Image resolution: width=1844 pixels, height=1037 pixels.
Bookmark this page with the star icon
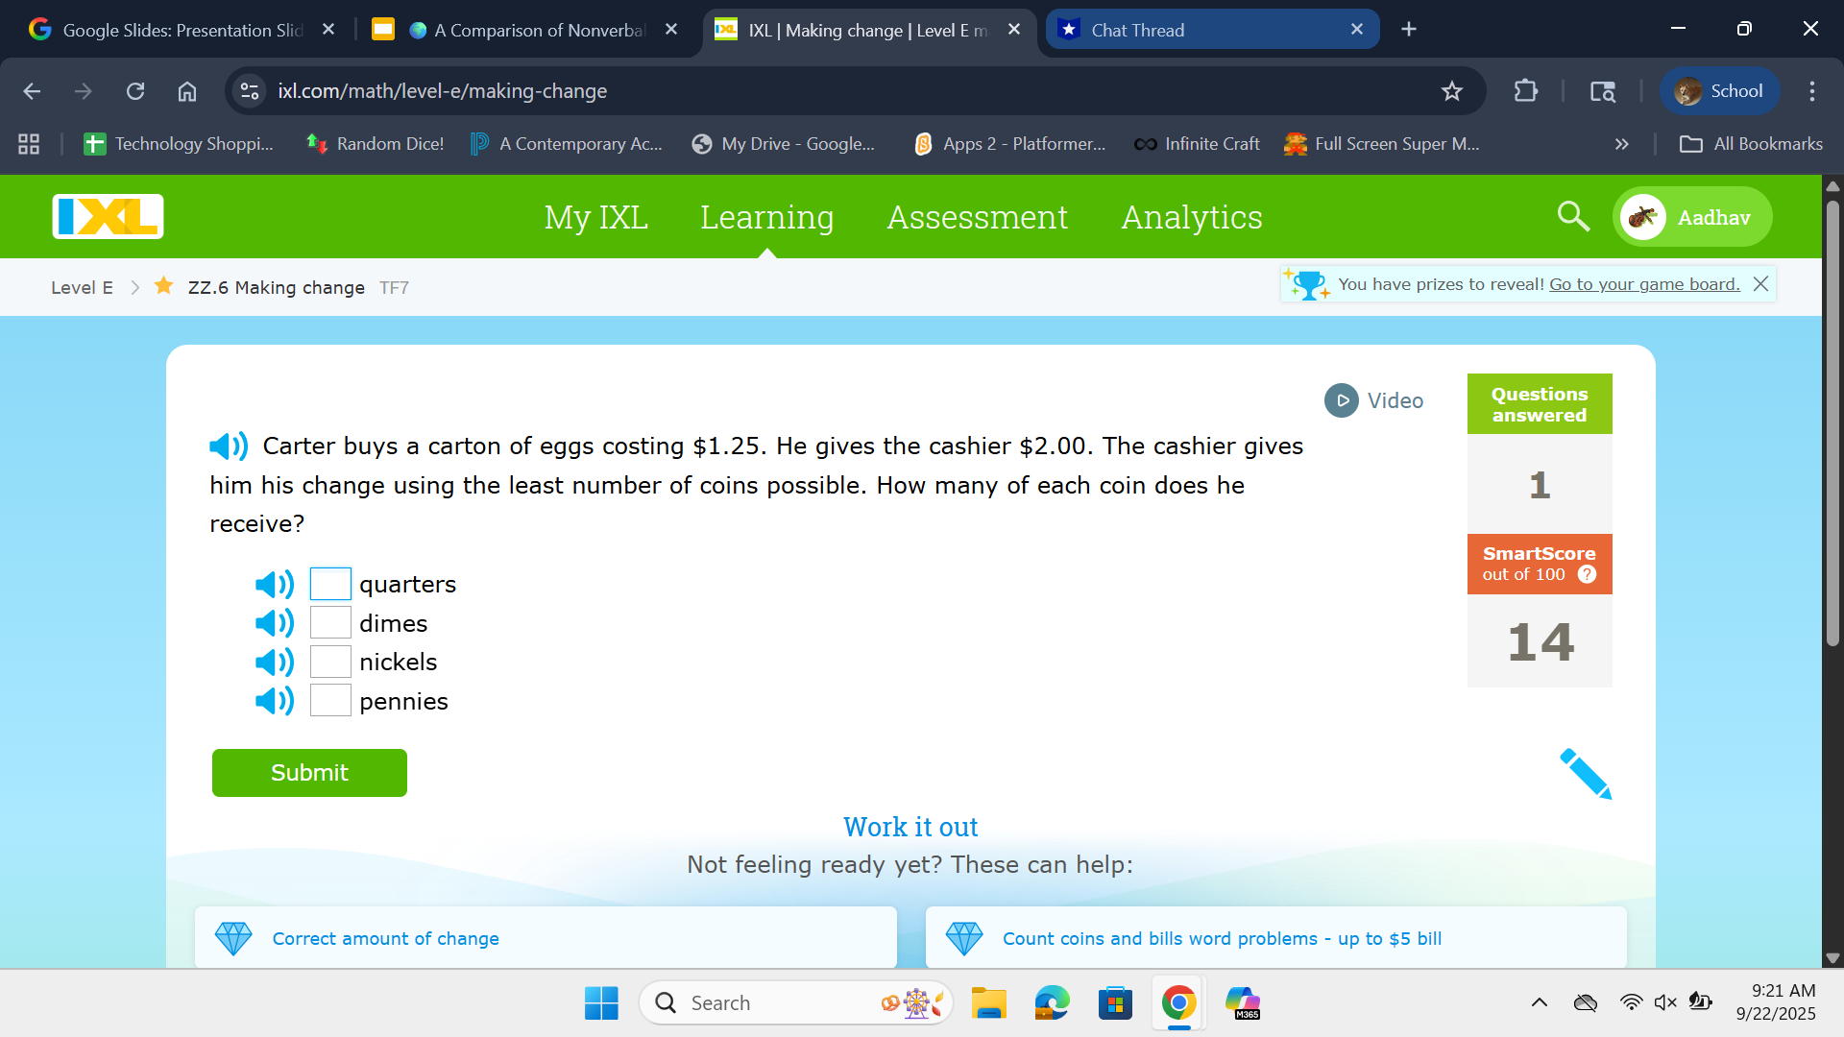coord(1451,91)
